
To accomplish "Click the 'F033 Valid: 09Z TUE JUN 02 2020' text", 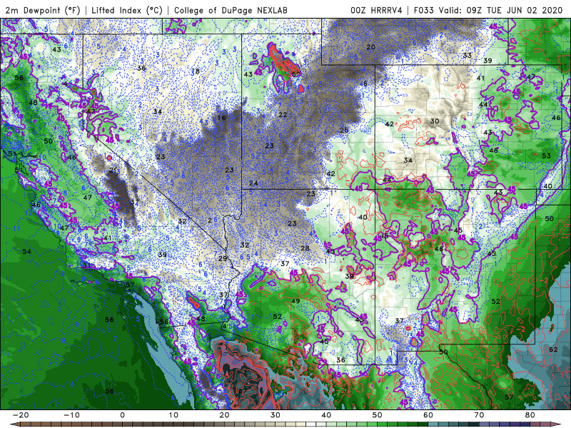I will tap(488, 10).
